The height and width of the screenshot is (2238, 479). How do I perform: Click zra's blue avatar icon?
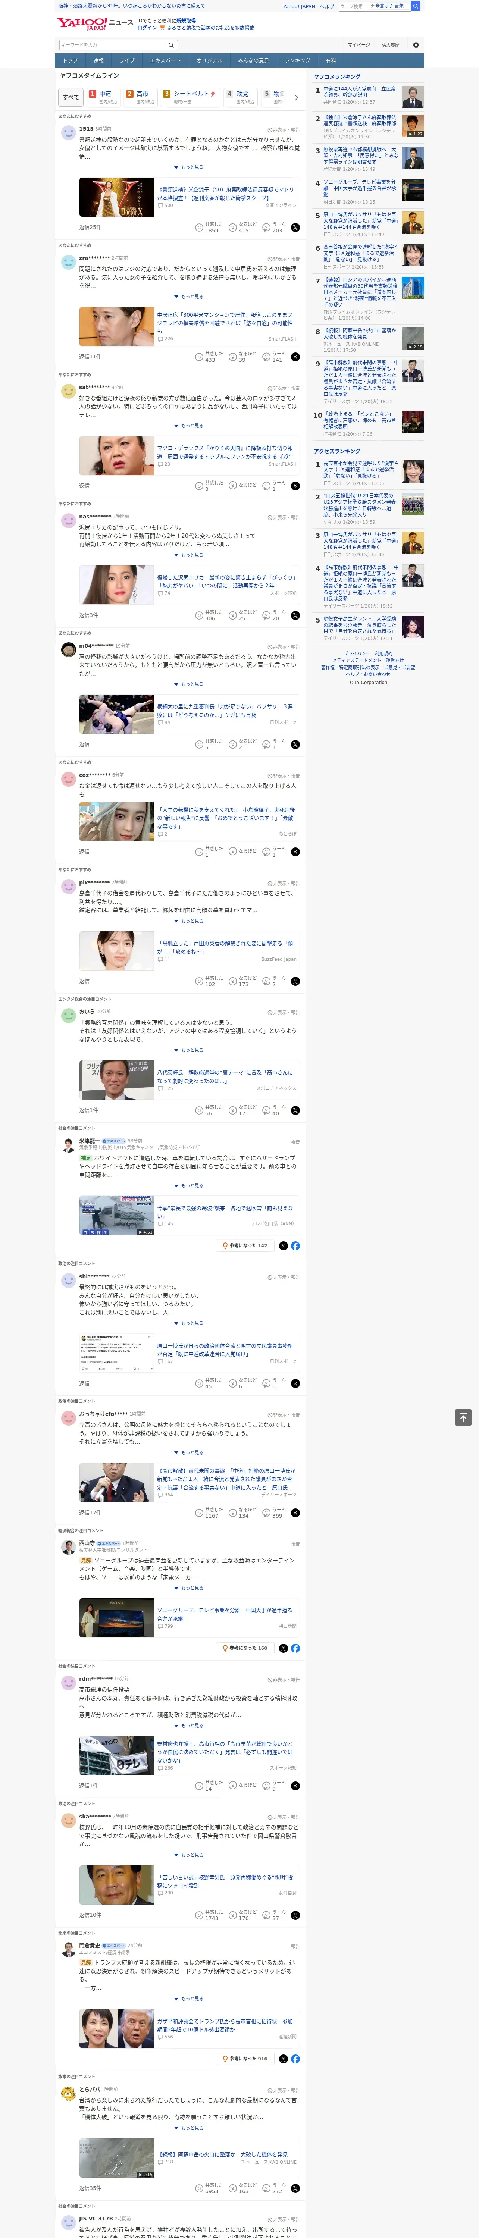coord(68,262)
